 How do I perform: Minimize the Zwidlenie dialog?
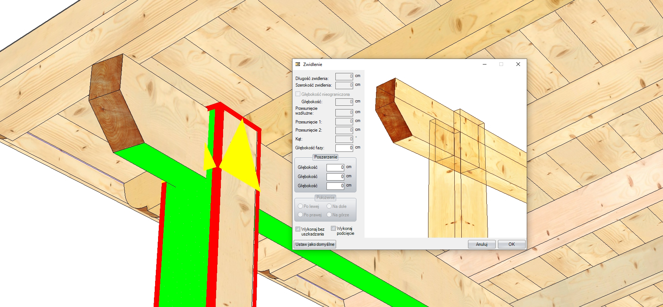coord(484,64)
